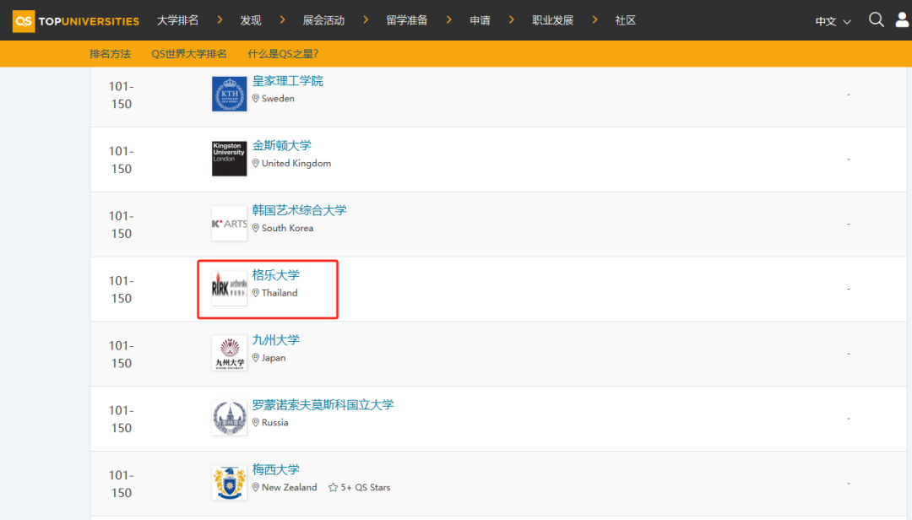Go to the 排名方法 page
Viewport: 912px width, 520px height.
(x=110, y=54)
